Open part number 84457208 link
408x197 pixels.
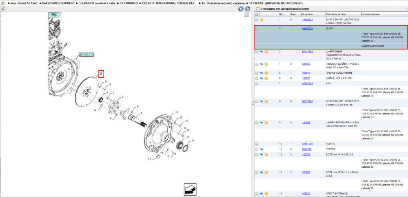[x=307, y=144]
